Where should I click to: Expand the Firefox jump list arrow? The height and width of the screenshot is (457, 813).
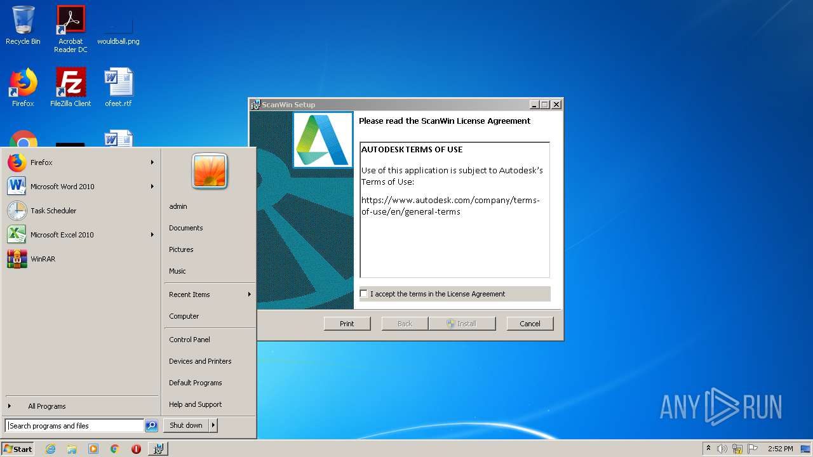click(x=152, y=162)
